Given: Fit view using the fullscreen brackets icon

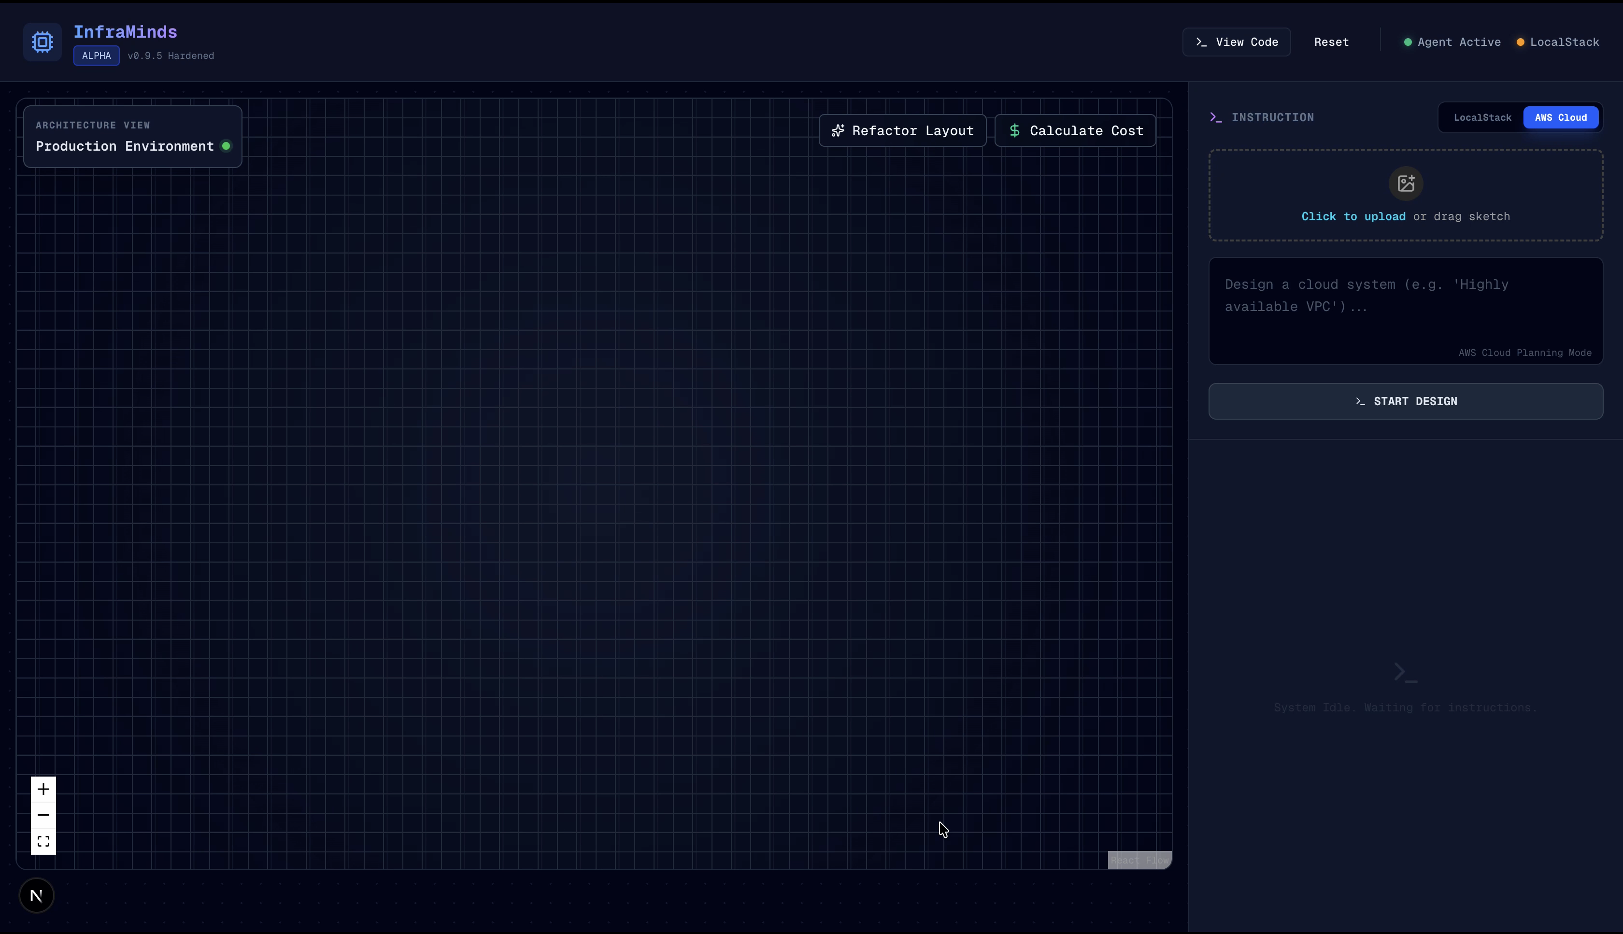Looking at the screenshot, I should pyautogui.click(x=43, y=842).
